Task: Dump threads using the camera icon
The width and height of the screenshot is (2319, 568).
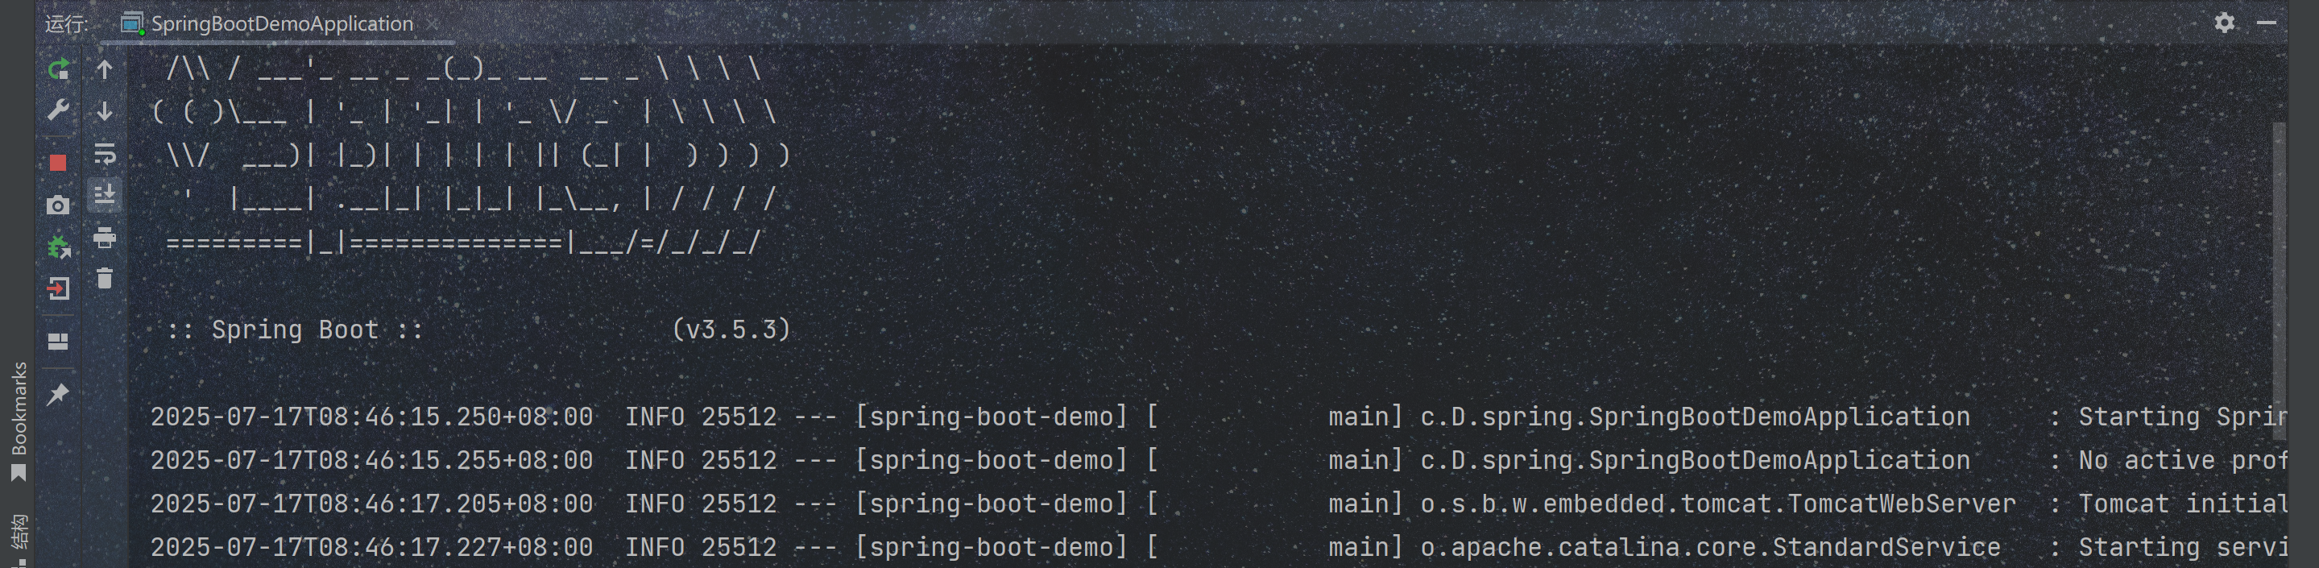Action: coord(59,205)
